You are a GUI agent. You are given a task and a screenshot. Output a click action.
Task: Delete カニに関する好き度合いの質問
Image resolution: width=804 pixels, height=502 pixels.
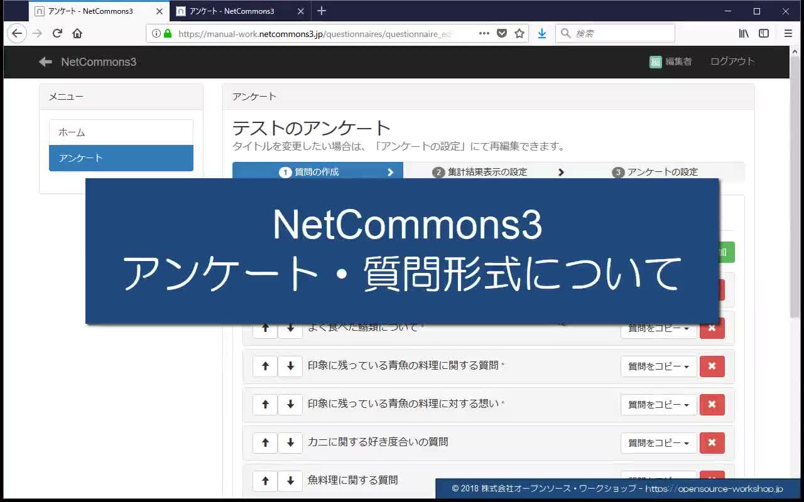[x=712, y=443]
